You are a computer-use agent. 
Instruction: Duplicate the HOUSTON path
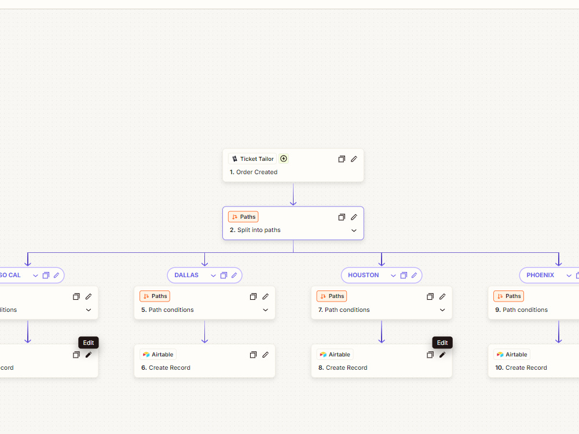point(404,275)
